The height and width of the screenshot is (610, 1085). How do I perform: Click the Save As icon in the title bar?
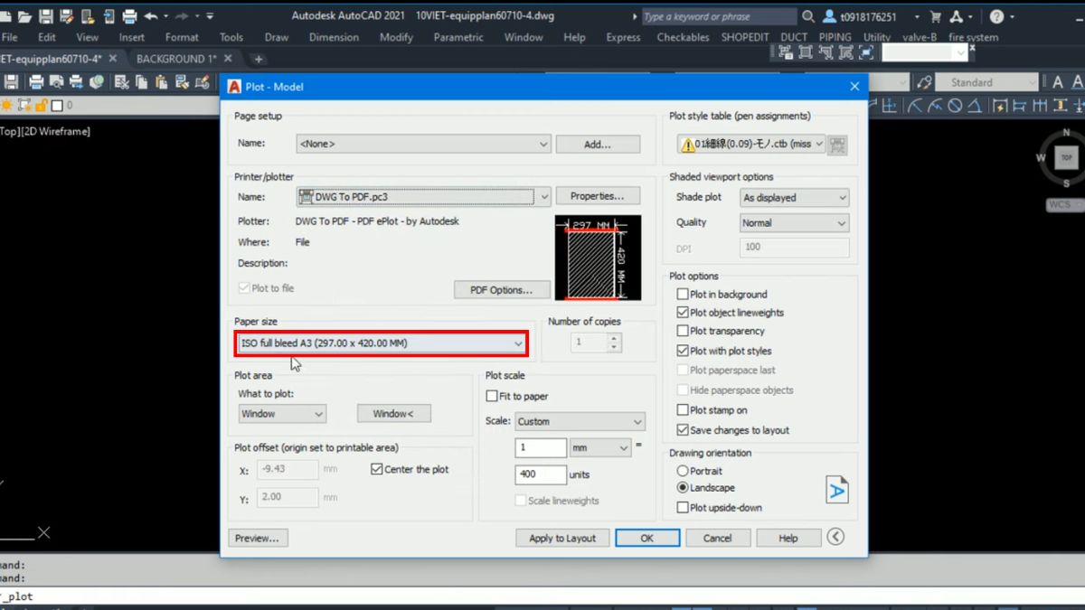pos(65,16)
